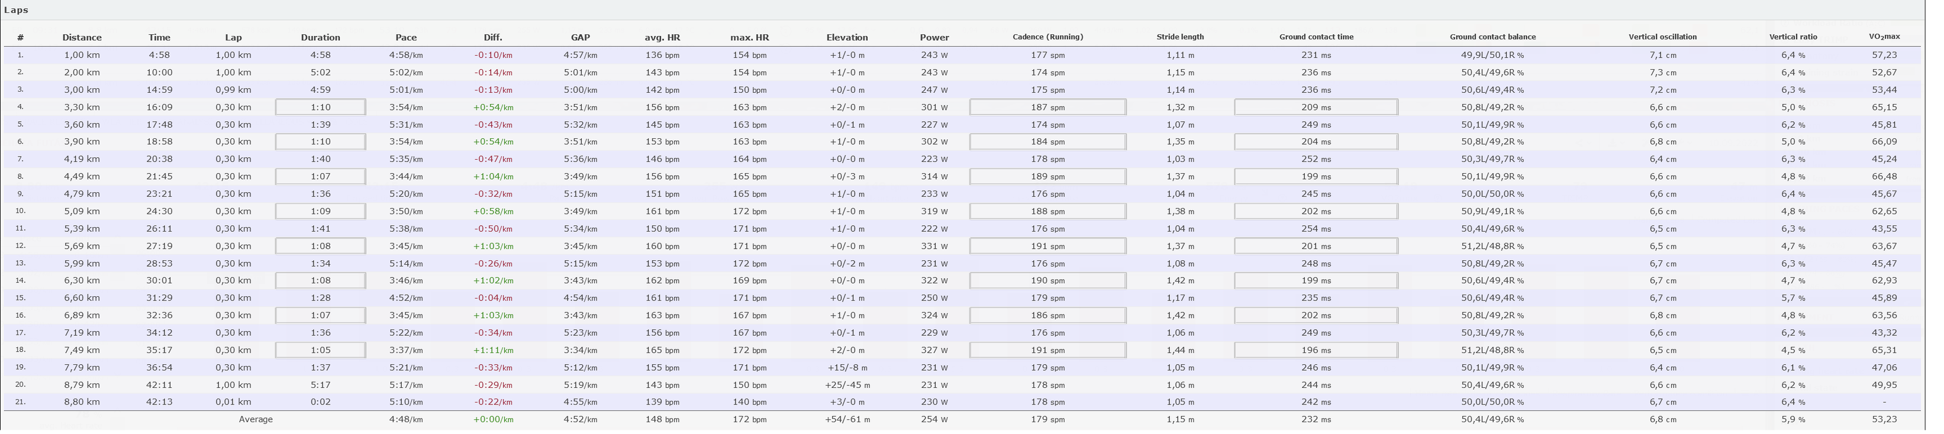Click the Laps panel title

(16, 10)
